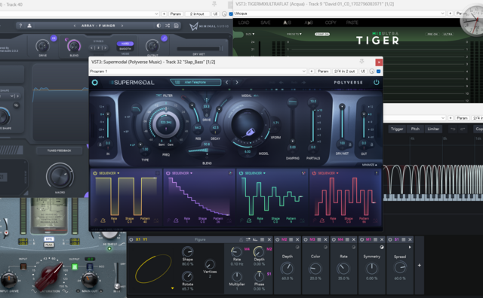Click Param button in Supermodal window
This screenshot has width=483, height=298.
[x=323, y=71]
